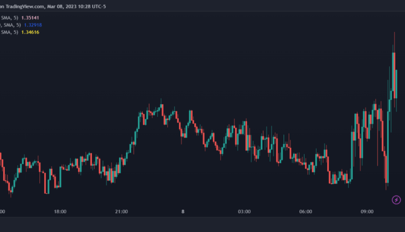Select the blue SMA value 1.32918
The height and width of the screenshot is (232, 405).
[33, 25]
